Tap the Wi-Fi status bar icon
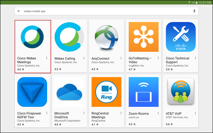The width and height of the screenshot is (213, 133). pos(189,2)
